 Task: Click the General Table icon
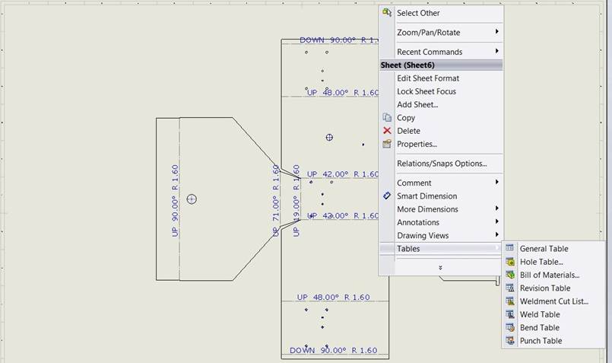coord(509,248)
